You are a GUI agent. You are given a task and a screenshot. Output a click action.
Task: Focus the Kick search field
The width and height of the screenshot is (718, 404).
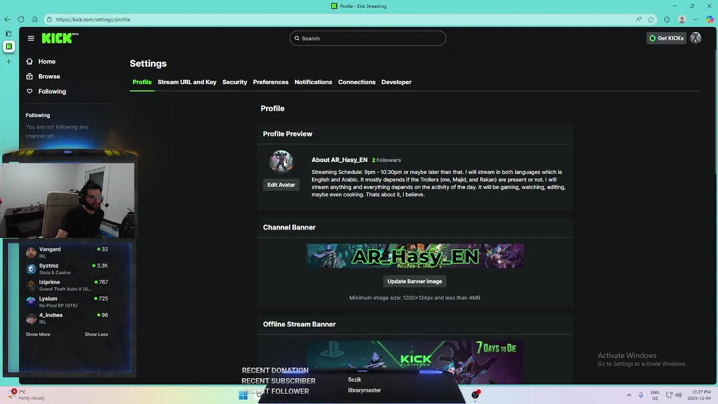[x=368, y=38]
